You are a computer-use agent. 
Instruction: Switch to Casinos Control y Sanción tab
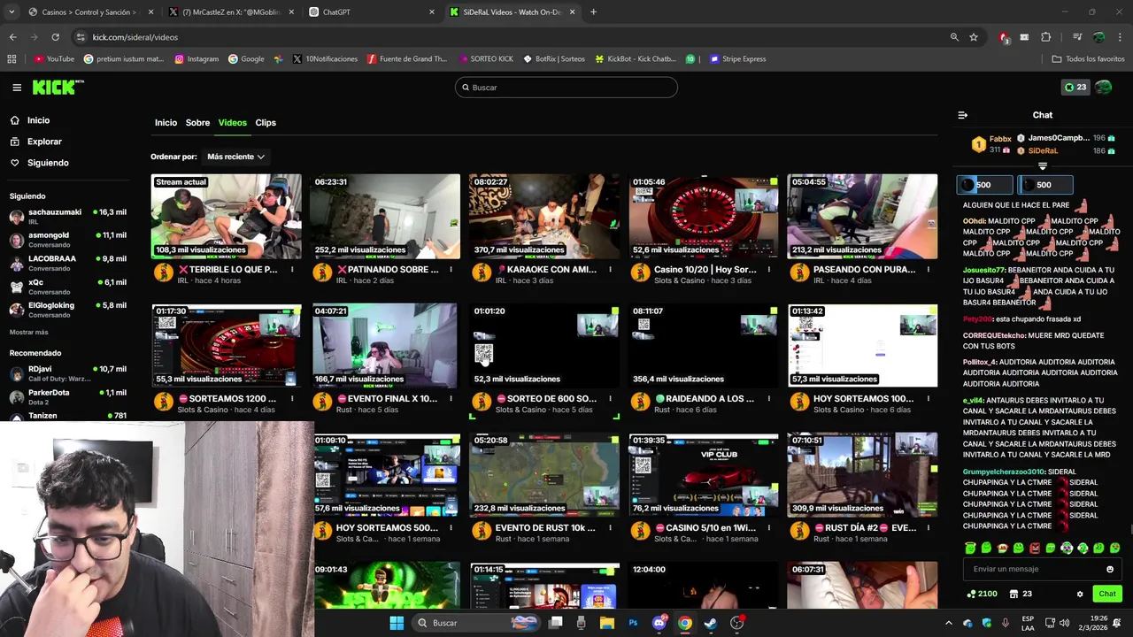pyautogui.click(x=90, y=12)
